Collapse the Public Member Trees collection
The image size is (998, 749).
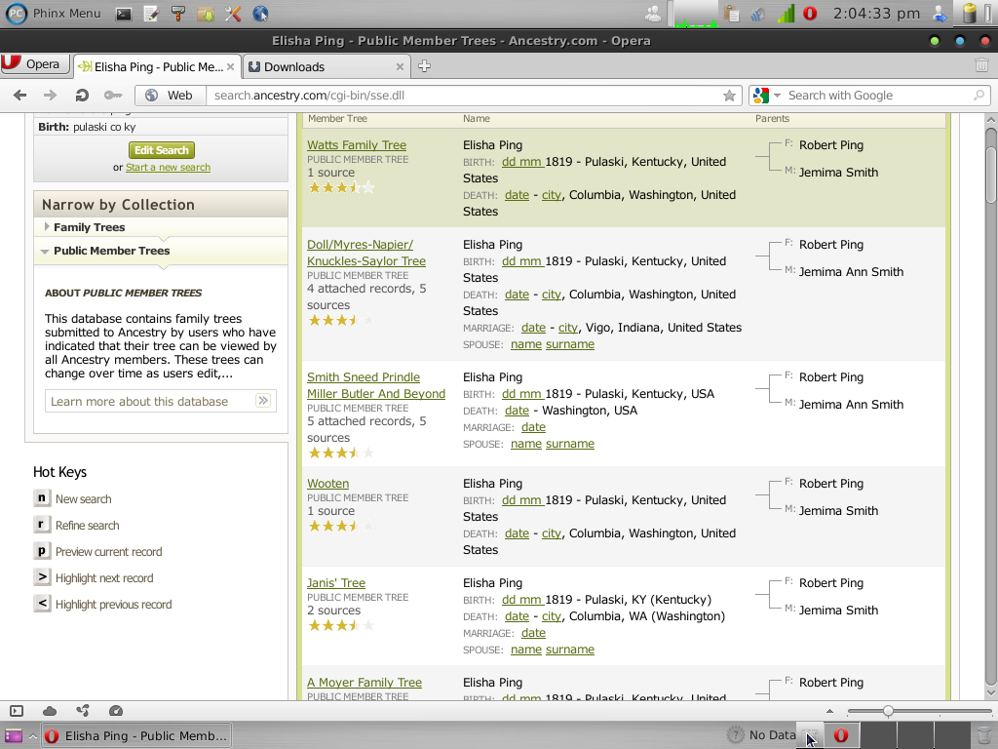pyautogui.click(x=105, y=251)
